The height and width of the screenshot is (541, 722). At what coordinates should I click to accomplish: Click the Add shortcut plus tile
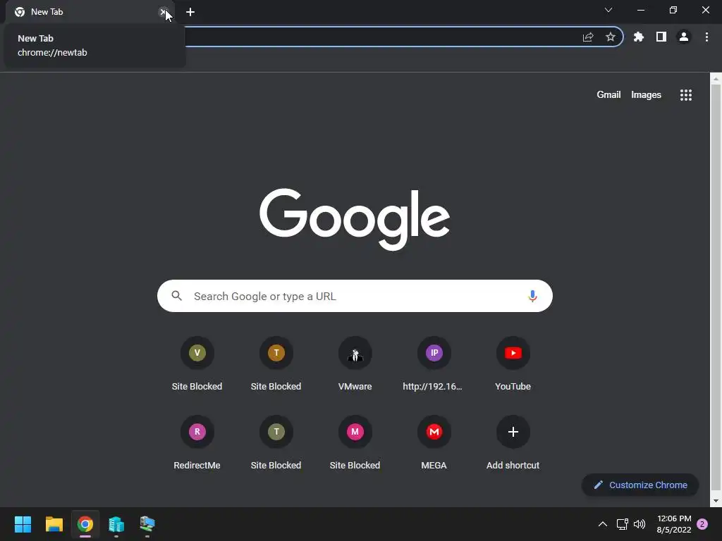(x=513, y=444)
